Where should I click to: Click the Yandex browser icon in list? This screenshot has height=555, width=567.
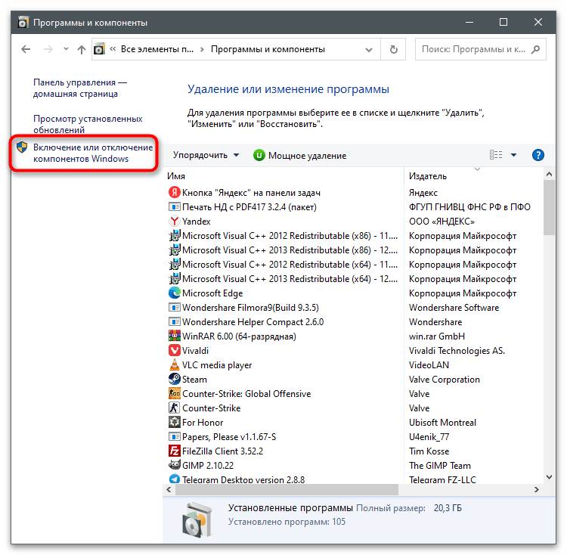175,221
